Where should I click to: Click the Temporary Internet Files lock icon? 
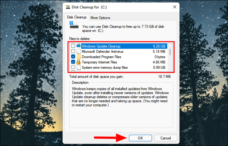click(x=78, y=62)
